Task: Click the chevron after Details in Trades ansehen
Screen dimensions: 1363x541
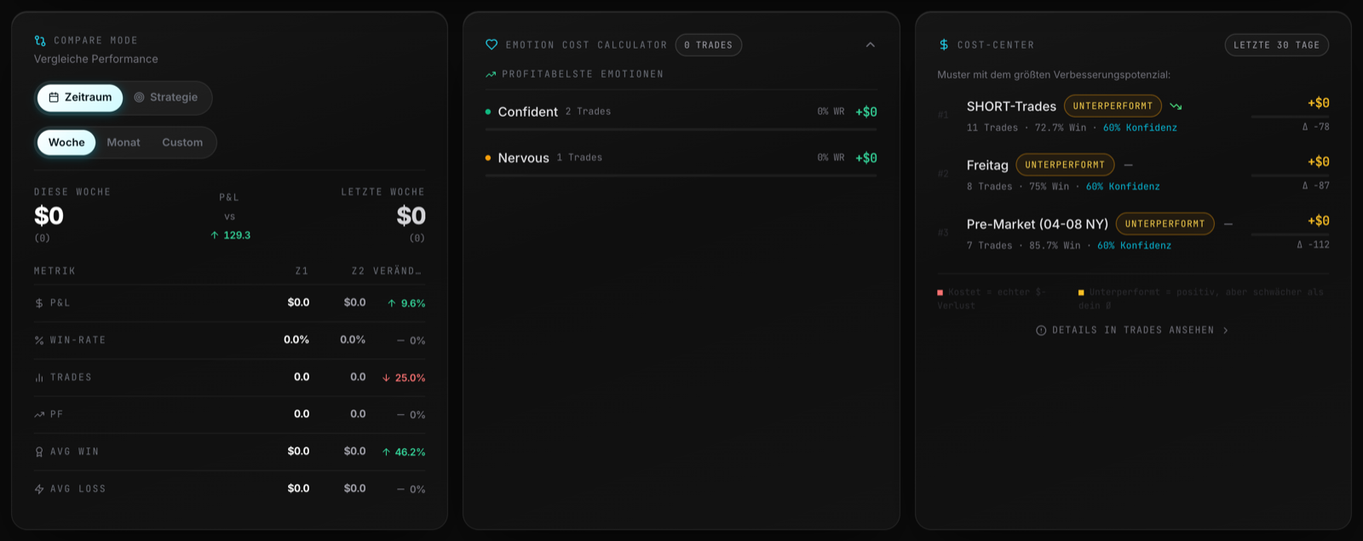Action: coord(1226,331)
